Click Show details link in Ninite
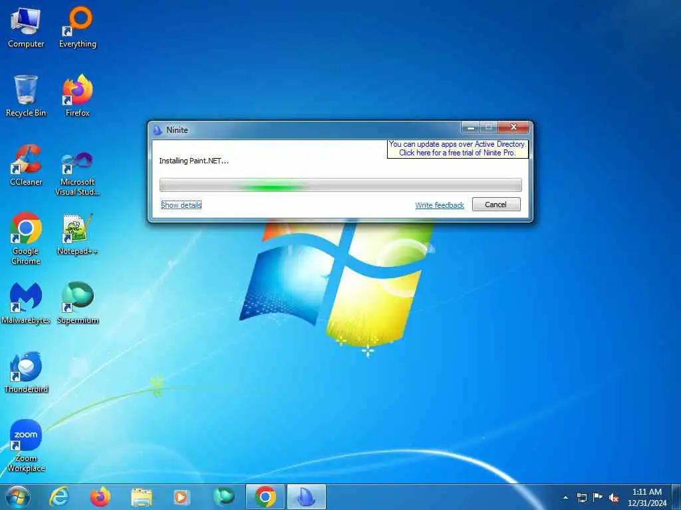The height and width of the screenshot is (510, 681). (x=182, y=205)
